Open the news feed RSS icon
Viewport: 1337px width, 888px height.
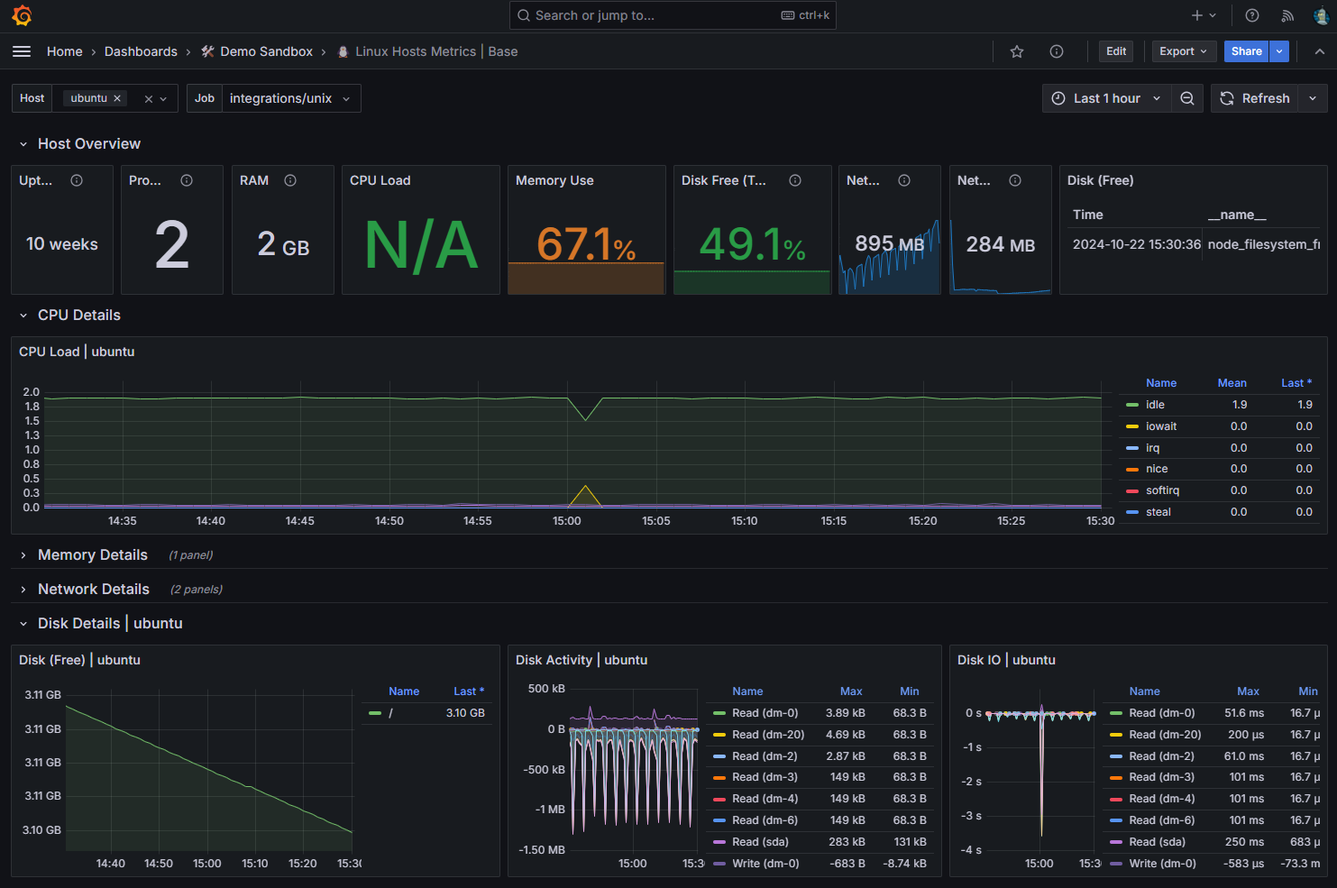click(x=1287, y=15)
